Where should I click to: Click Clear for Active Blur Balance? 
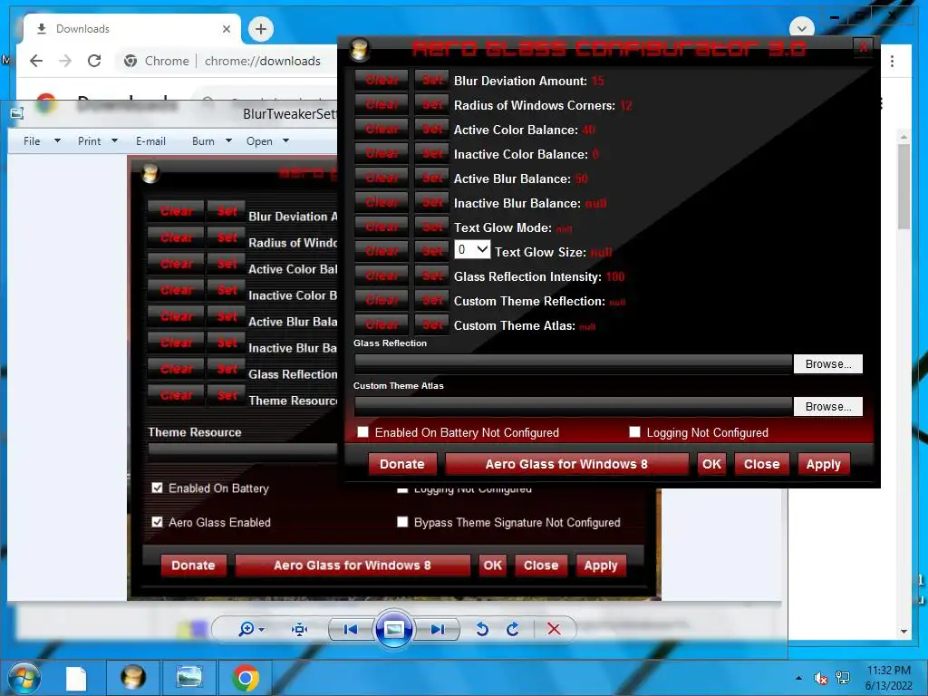(x=382, y=179)
